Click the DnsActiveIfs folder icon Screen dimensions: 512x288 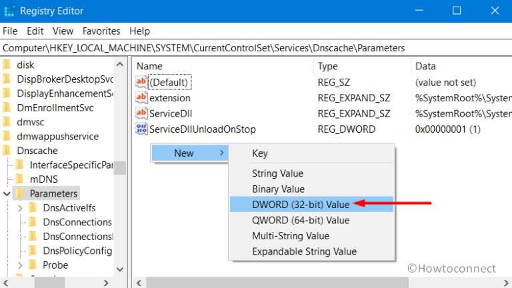coord(33,208)
